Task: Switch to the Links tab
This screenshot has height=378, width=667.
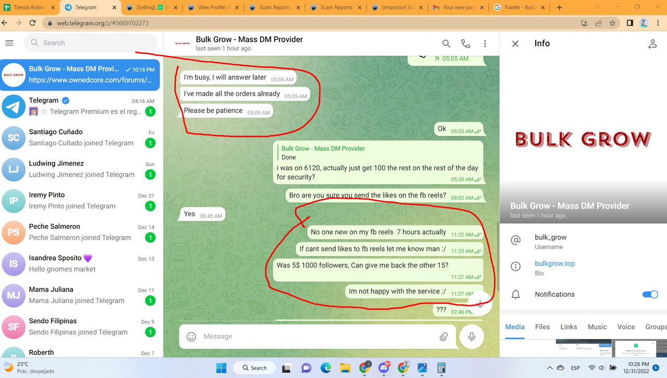Action: click(569, 326)
